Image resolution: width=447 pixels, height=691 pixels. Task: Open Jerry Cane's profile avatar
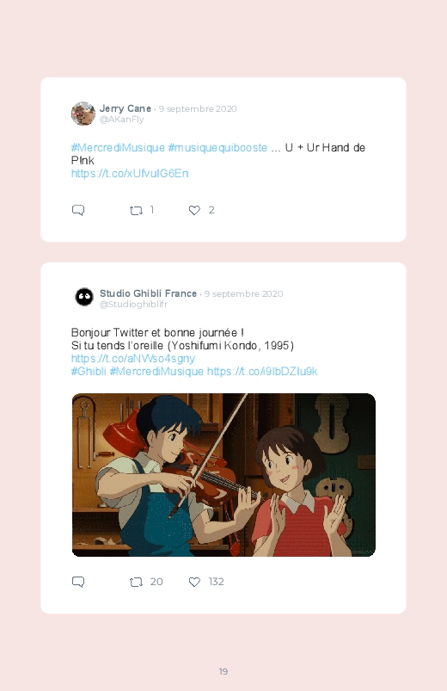click(83, 114)
